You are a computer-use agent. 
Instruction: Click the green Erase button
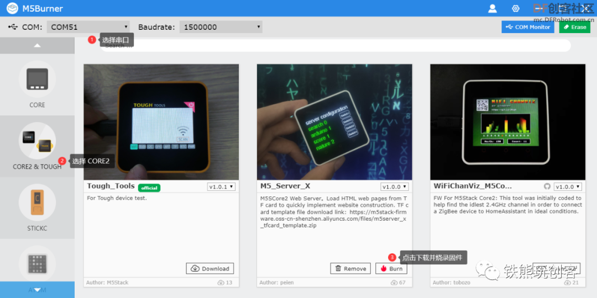click(574, 27)
